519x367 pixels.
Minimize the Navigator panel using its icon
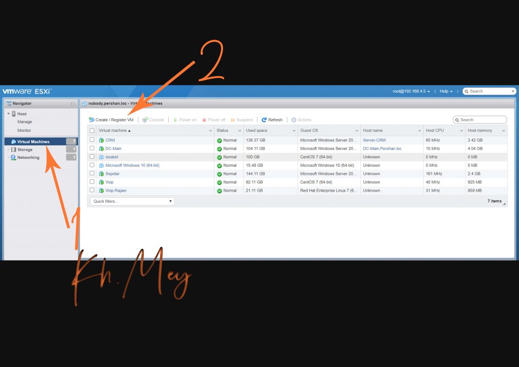point(72,103)
